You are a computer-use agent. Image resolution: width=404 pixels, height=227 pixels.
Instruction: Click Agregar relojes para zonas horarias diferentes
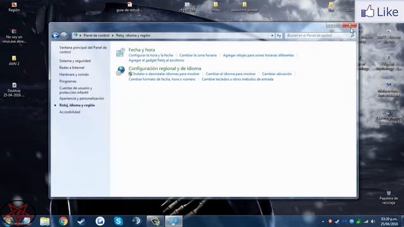click(x=258, y=55)
